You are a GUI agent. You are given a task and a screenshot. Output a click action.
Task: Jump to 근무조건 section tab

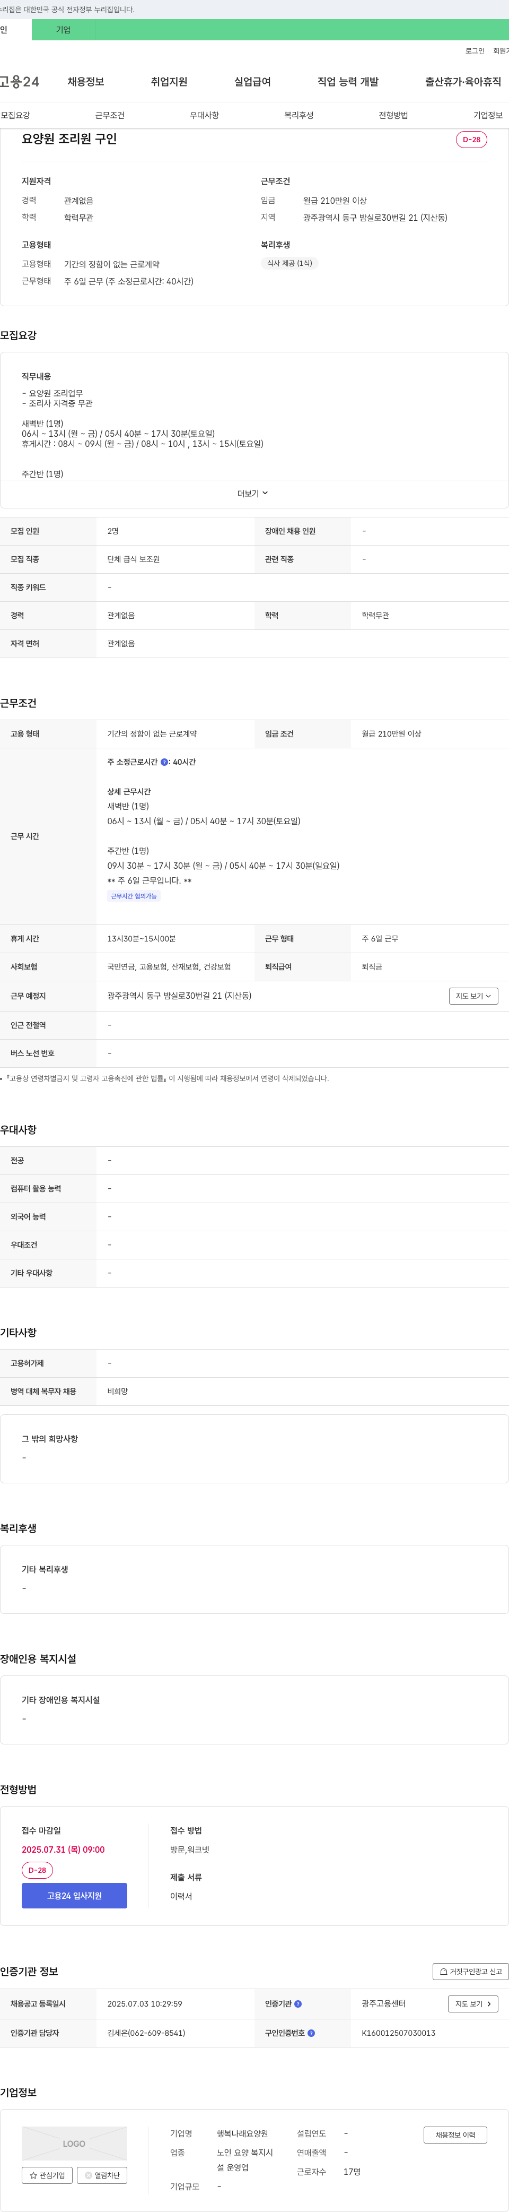tap(110, 115)
